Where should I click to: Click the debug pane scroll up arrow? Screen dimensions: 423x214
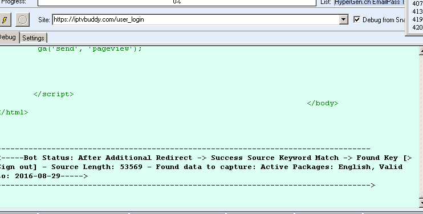tap(421, 51)
